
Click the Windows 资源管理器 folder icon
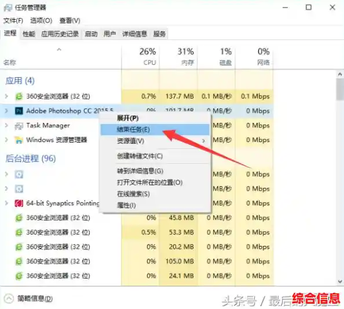click(x=19, y=140)
